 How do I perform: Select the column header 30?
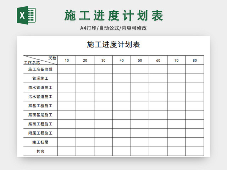[x=103, y=61]
